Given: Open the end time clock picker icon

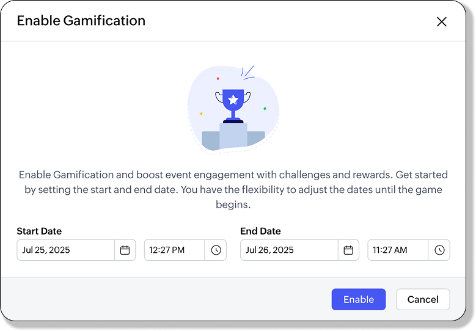Looking at the screenshot, I should [439, 250].
